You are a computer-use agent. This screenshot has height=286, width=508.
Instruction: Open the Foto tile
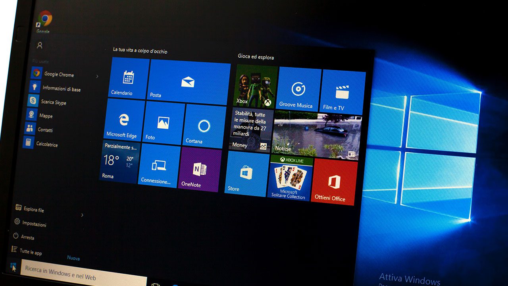click(x=163, y=123)
